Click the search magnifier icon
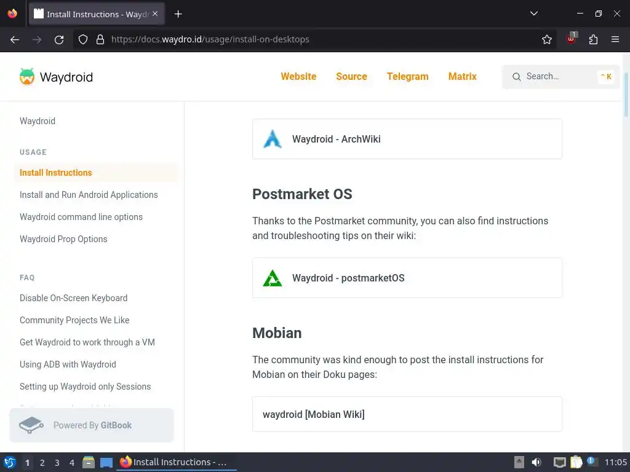Viewport: 630px width, 472px height. [x=516, y=77]
